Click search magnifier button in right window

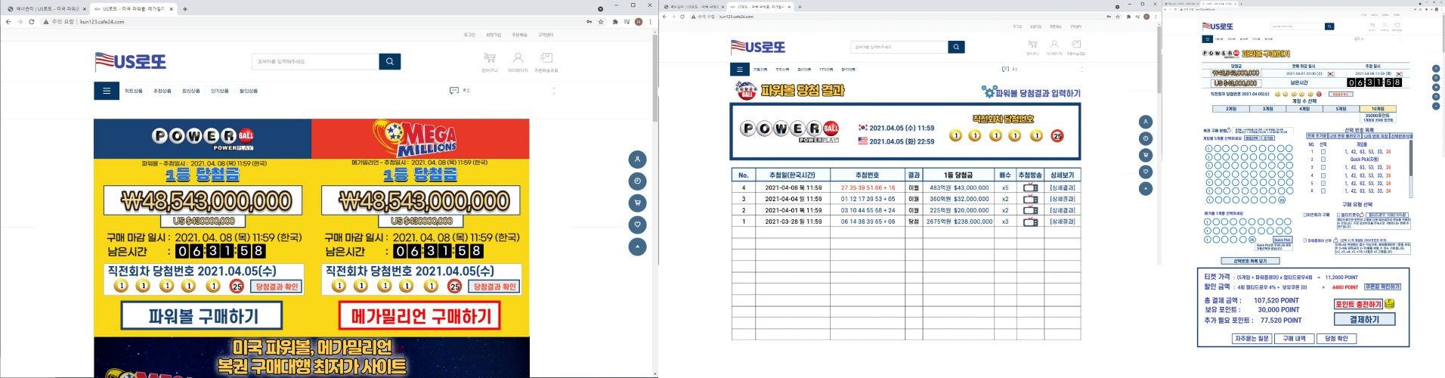[1329, 26]
